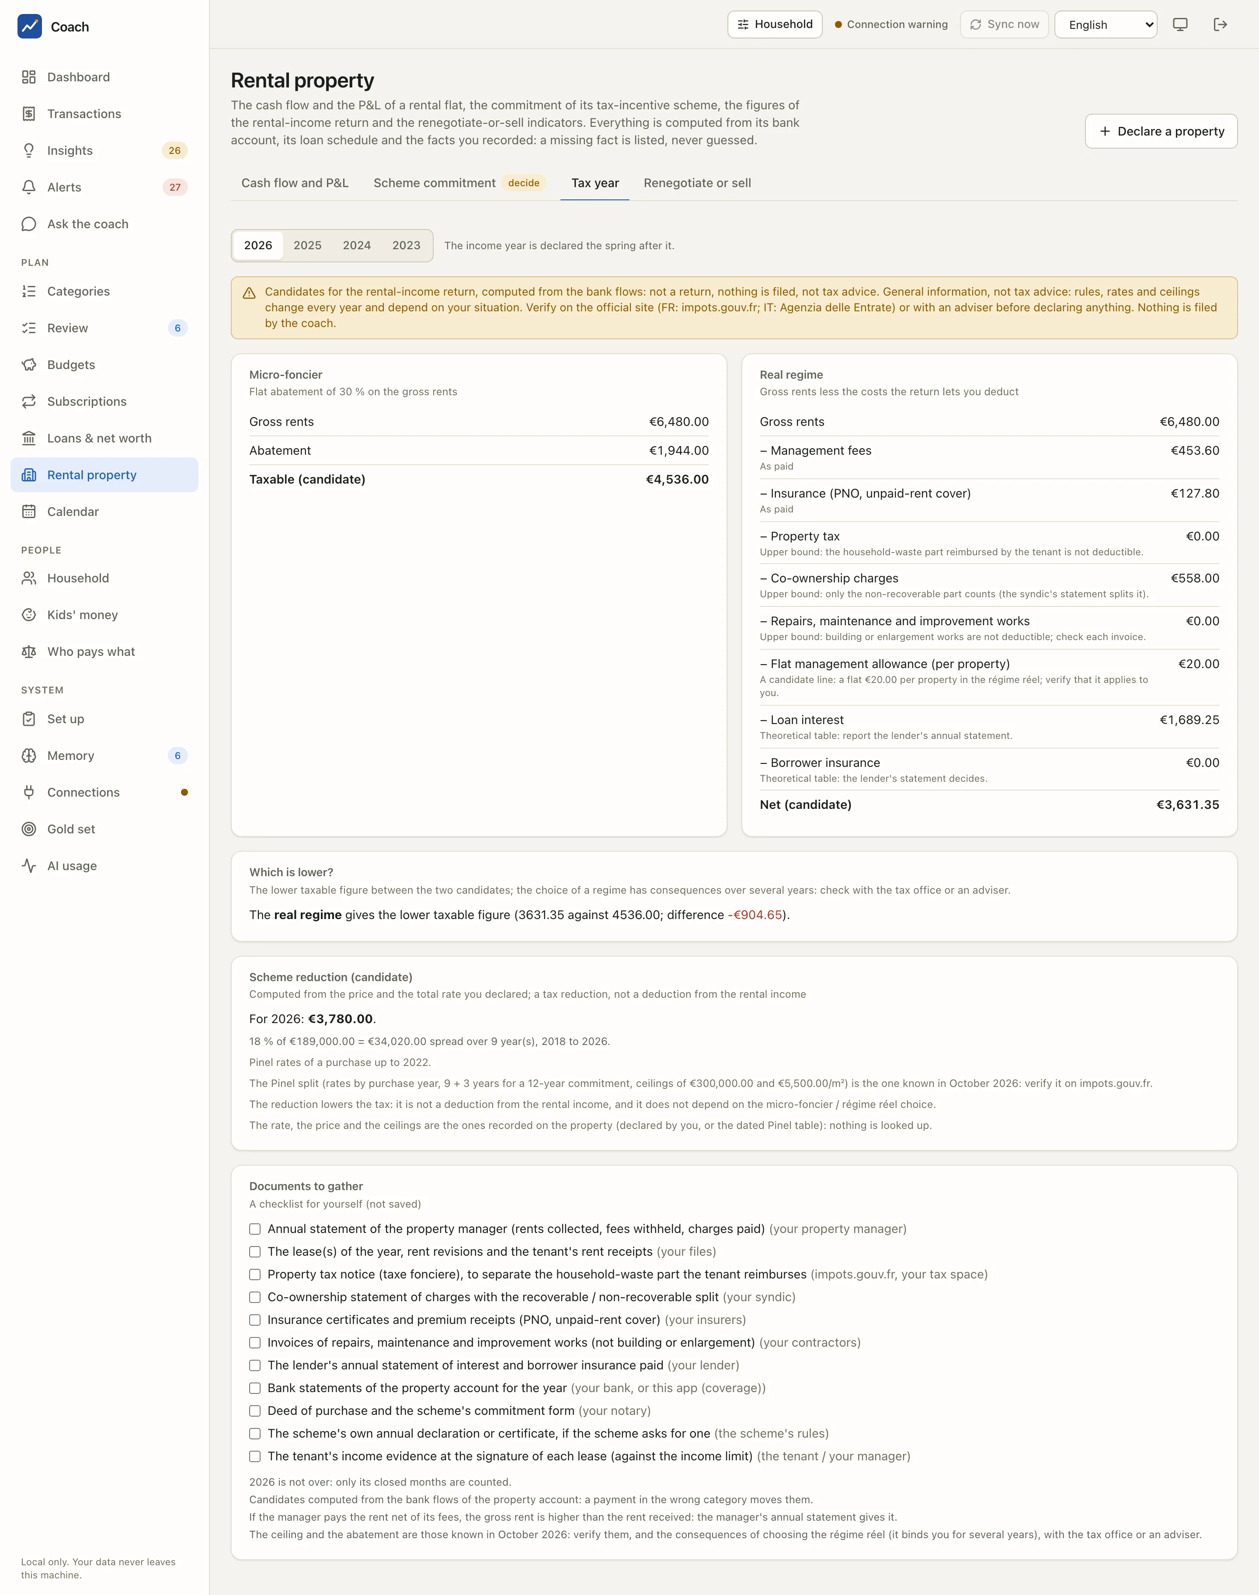Switch to the Cash flow and P&L tab
This screenshot has height=1595, width=1259.
295,183
